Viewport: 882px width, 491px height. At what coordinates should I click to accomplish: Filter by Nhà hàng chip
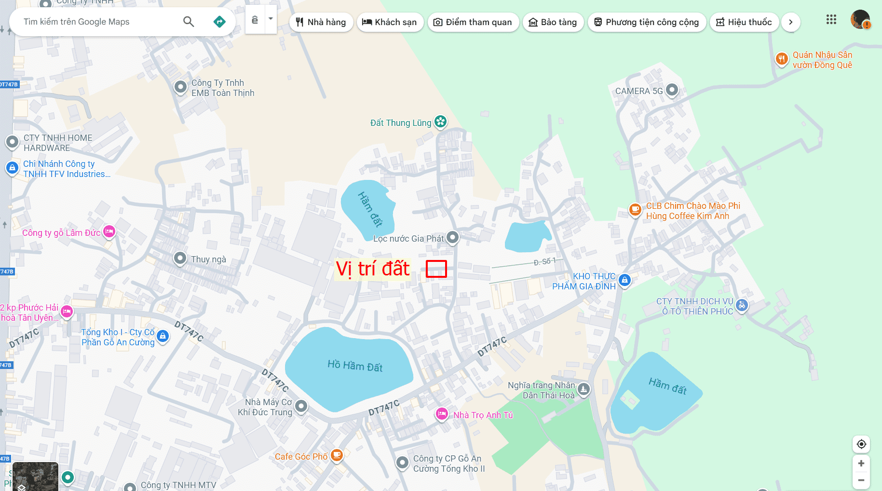pyautogui.click(x=321, y=22)
